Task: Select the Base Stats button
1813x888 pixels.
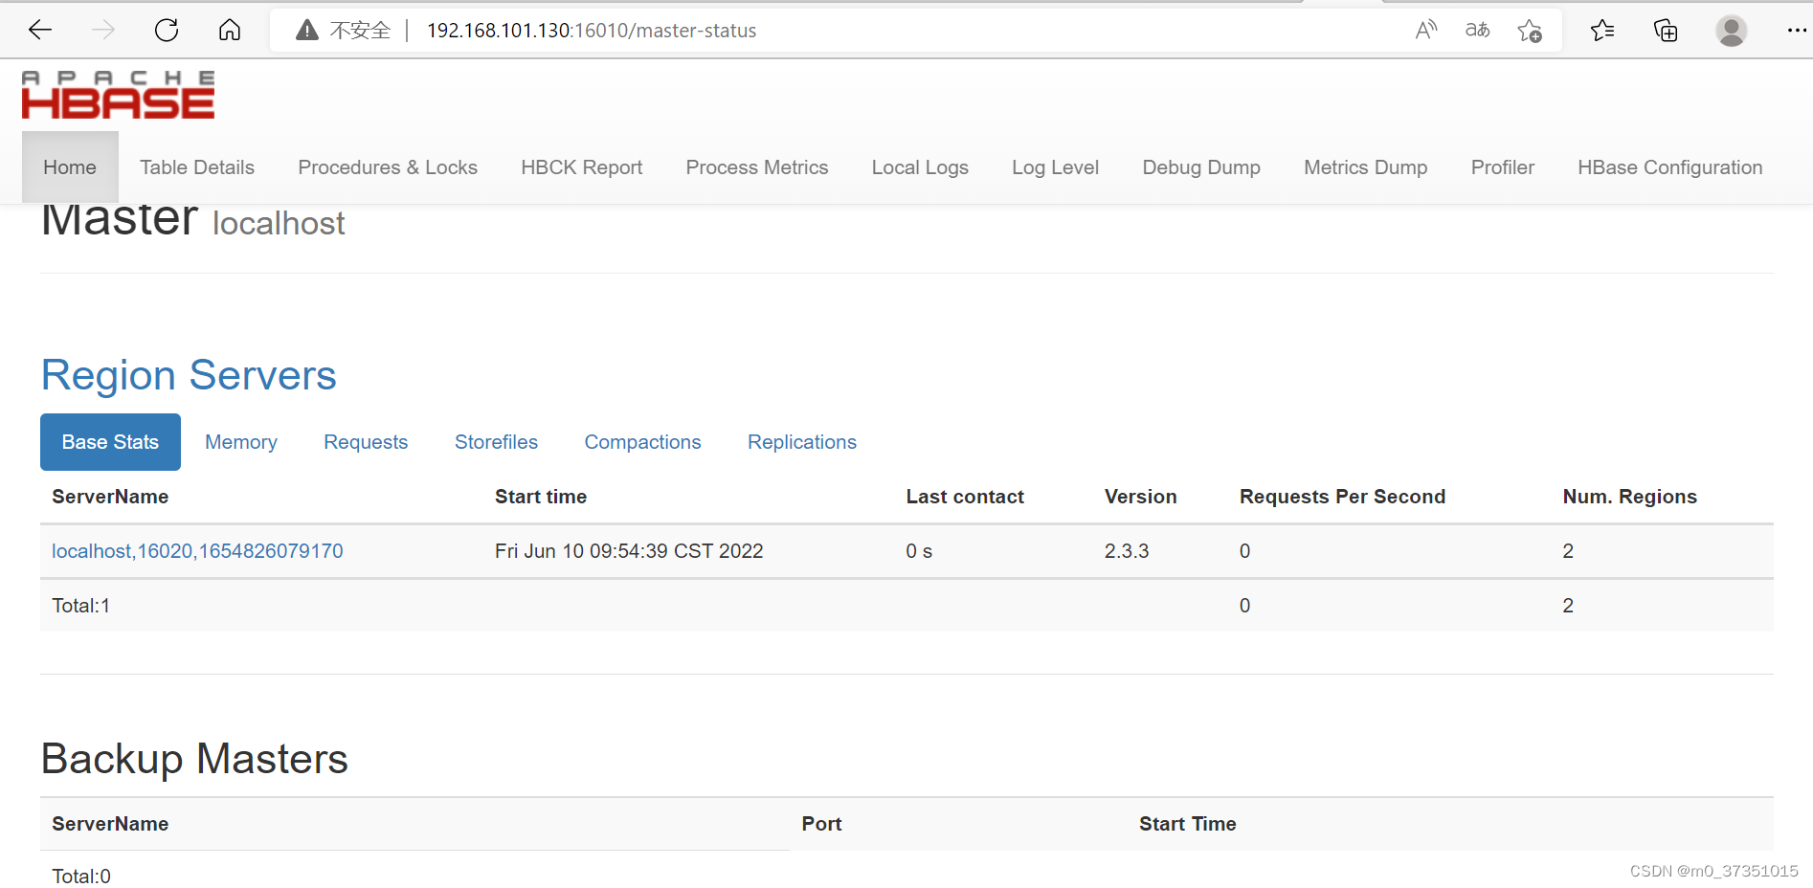Action: pos(110,441)
